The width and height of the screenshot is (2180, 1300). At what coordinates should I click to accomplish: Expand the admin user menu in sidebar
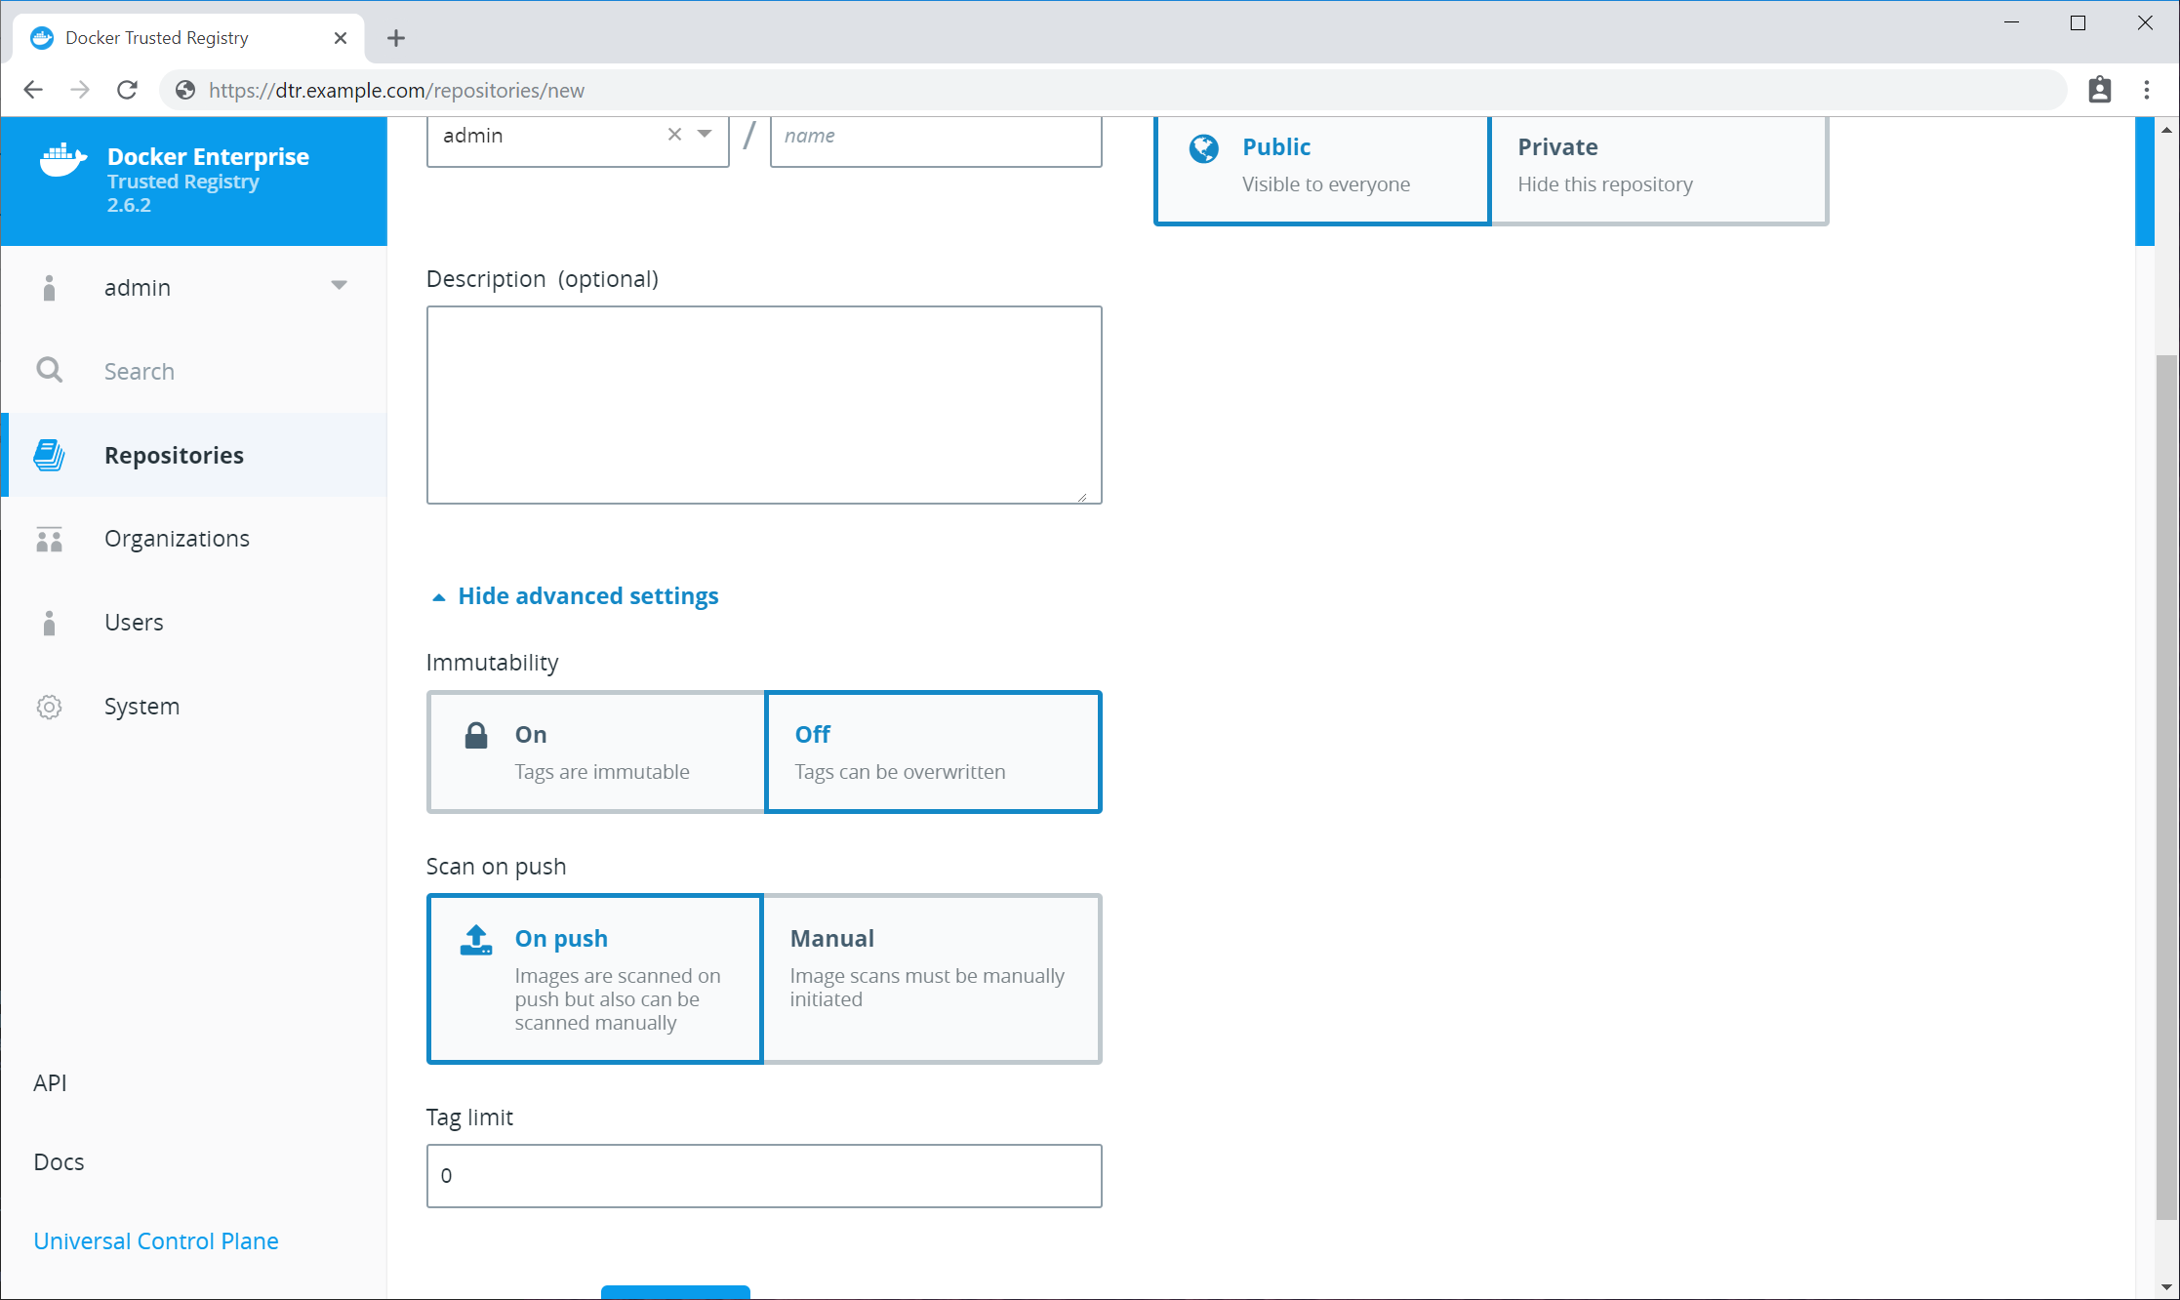coord(339,286)
